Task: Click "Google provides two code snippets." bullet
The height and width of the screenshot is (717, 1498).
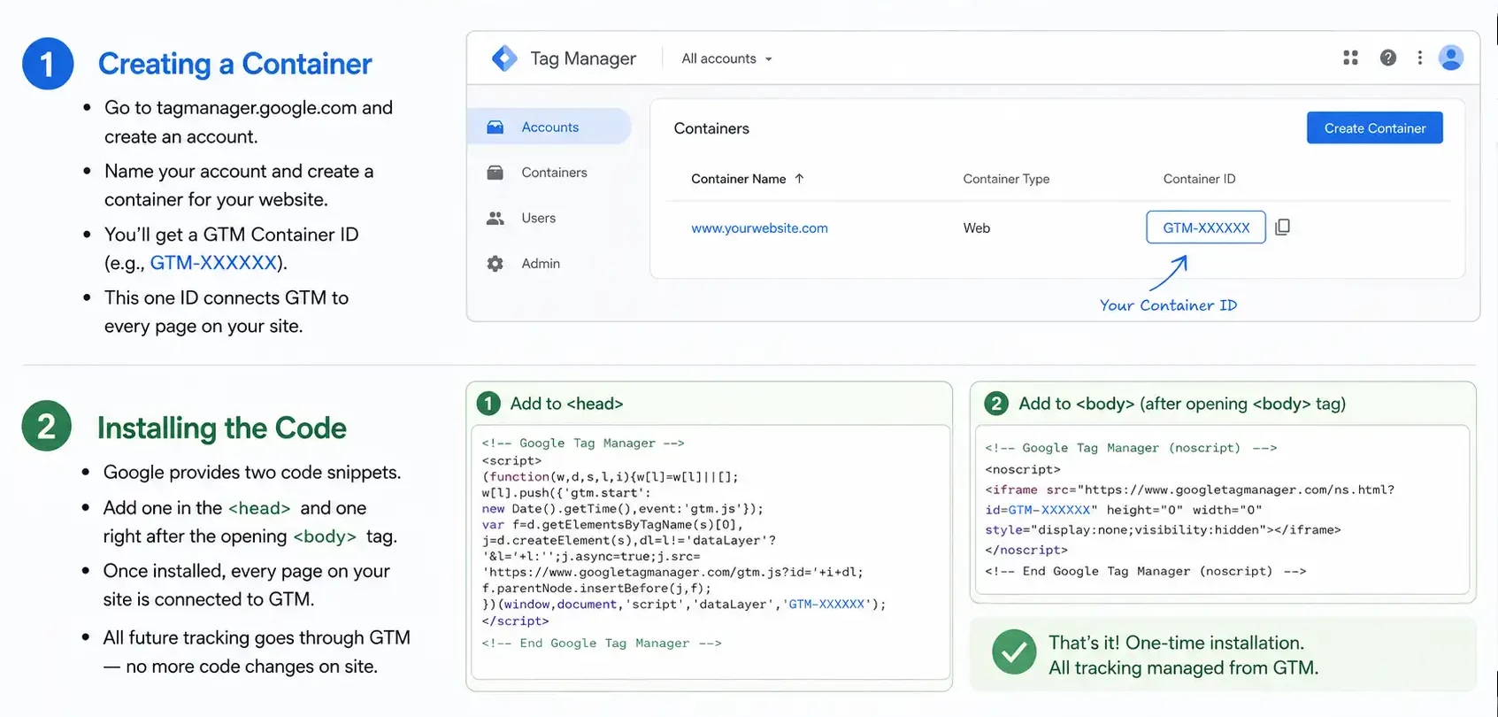Action: pos(252,473)
